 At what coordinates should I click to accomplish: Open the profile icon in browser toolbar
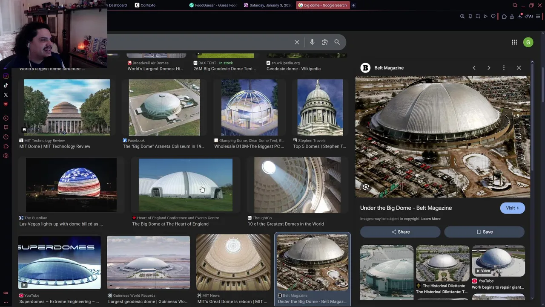tap(512, 17)
